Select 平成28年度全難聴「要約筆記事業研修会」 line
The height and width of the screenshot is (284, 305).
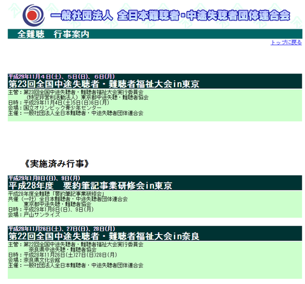pyautogui.click(x=57, y=194)
